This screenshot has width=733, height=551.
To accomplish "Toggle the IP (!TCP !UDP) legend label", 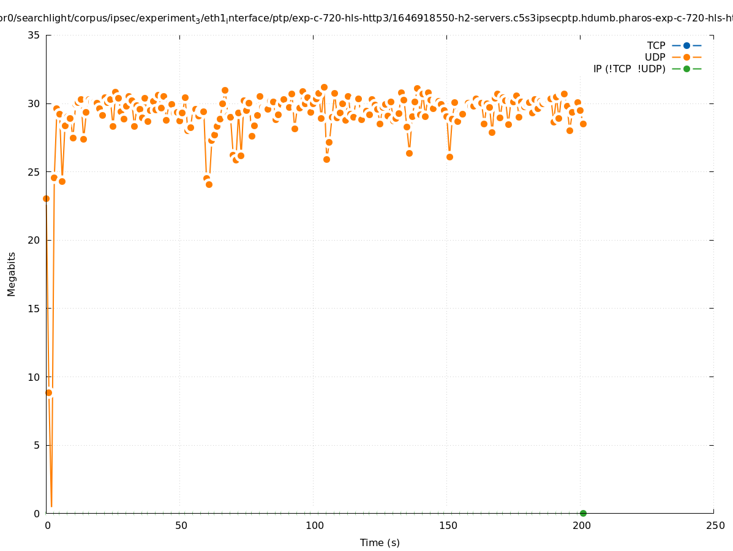I will [x=629, y=69].
